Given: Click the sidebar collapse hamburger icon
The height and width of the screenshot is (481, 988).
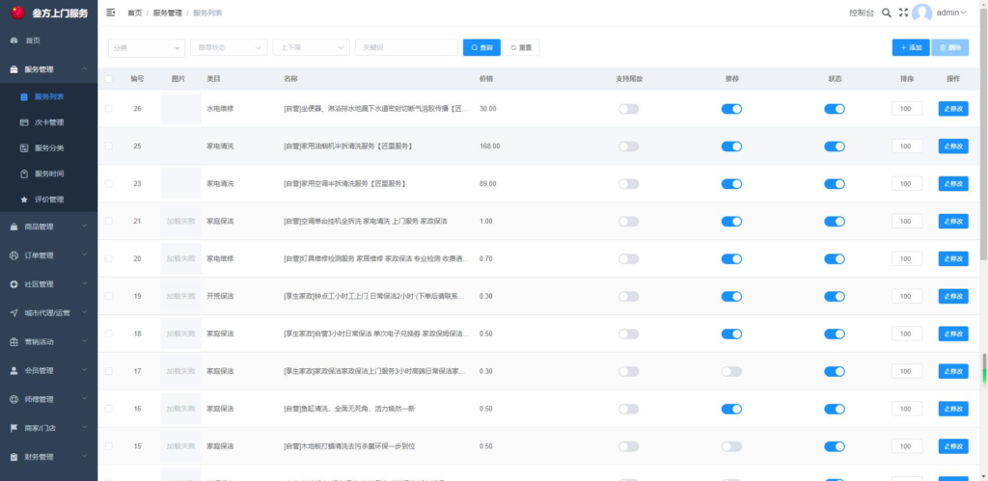Looking at the screenshot, I should 111,13.
